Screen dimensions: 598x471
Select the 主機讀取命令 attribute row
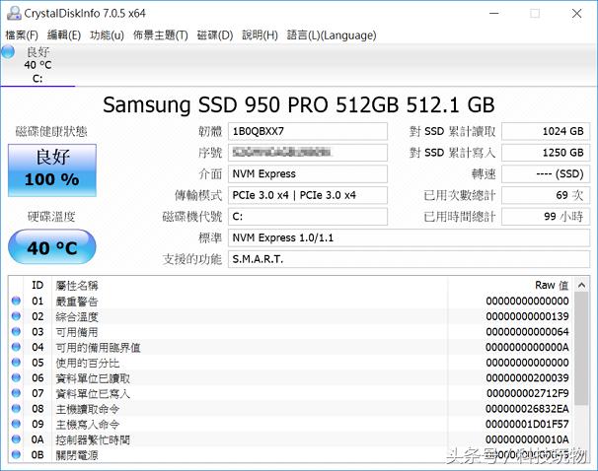click(291, 409)
